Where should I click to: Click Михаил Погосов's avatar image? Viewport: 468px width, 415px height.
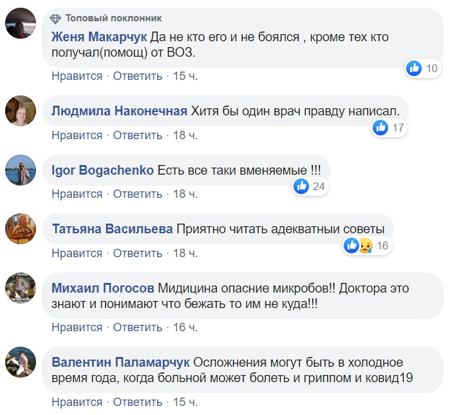pyautogui.click(x=20, y=287)
